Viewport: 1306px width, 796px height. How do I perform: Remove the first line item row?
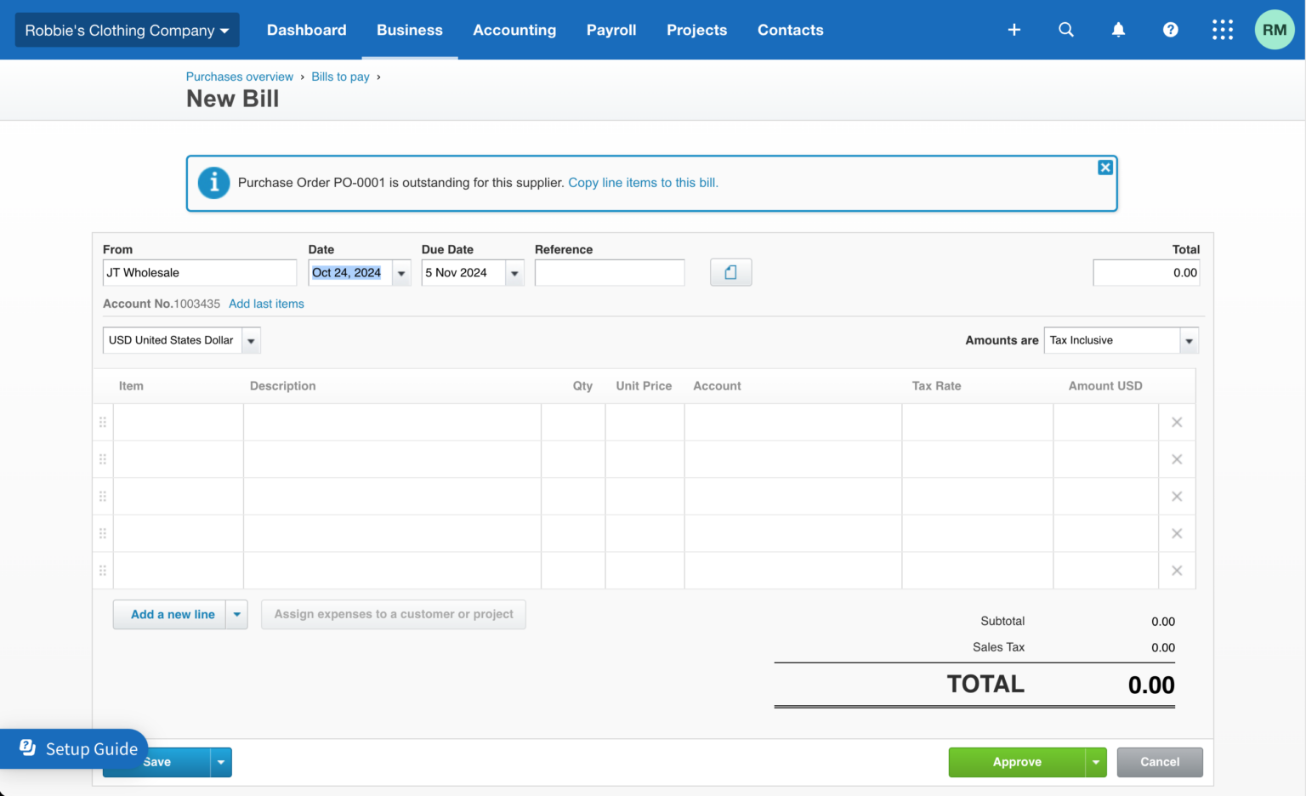tap(1177, 422)
